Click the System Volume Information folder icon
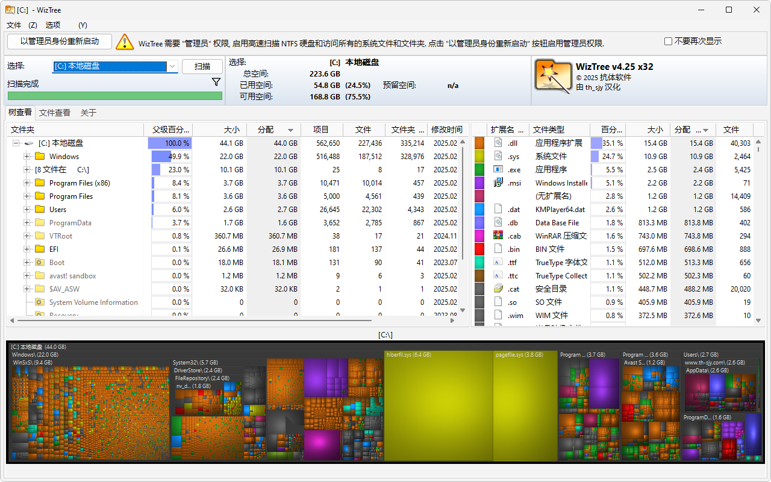The width and height of the screenshot is (771, 482). point(40,302)
